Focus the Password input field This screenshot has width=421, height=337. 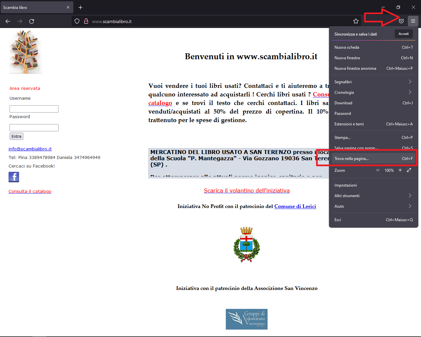[34, 128]
